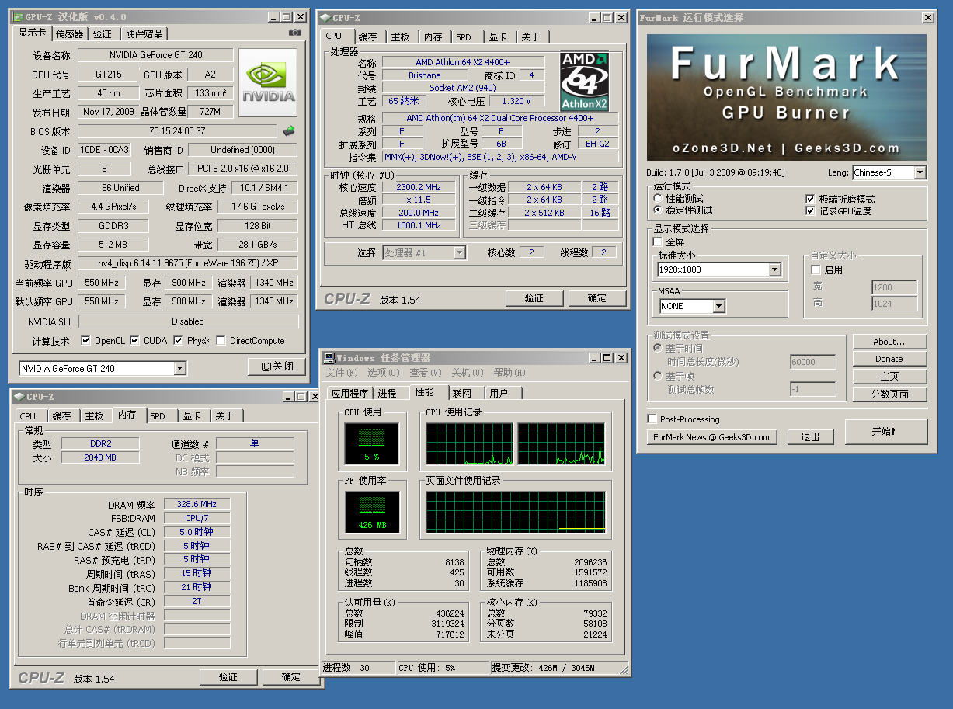This screenshot has height=709, width=953.
Task: Select the 性能测试 radio button
Action: pos(658,199)
